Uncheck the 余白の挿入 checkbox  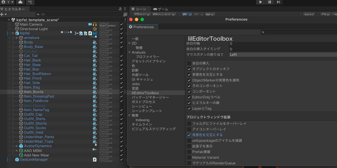click(189, 63)
